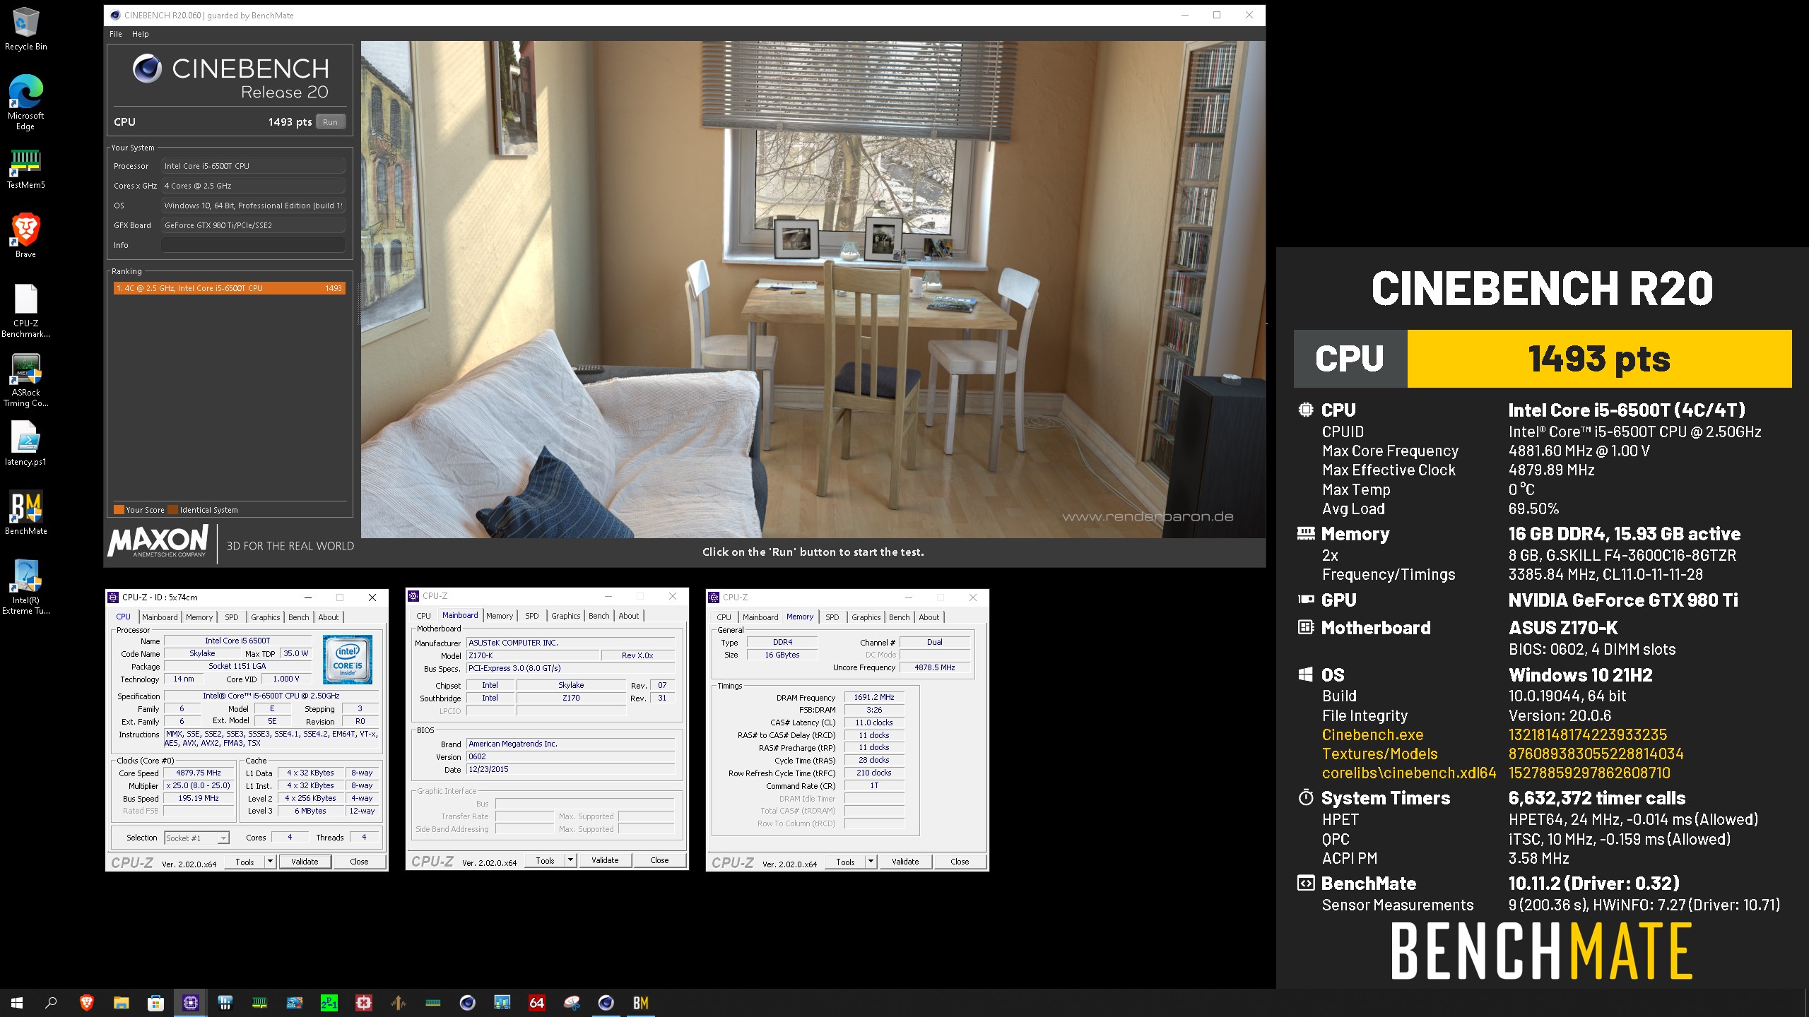Expand the Socket #1 selection dropdown

pos(223,838)
